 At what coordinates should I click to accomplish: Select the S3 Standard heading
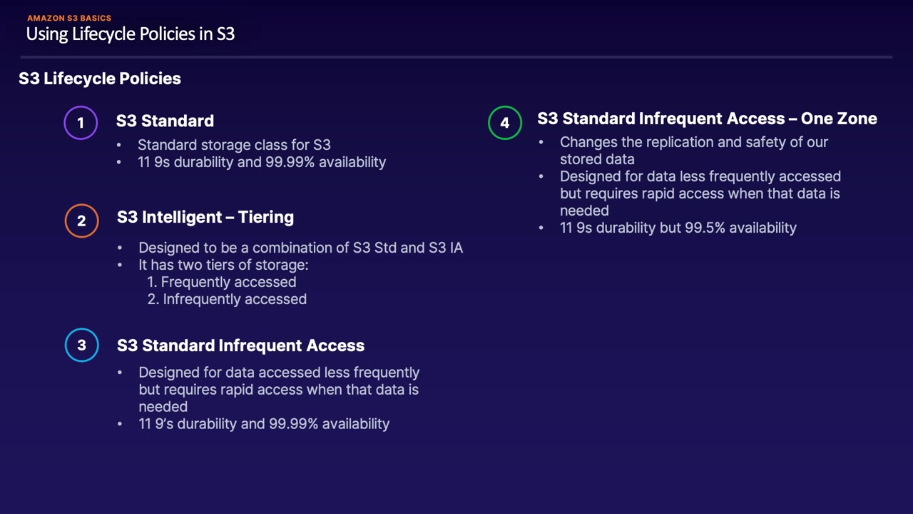click(x=165, y=121)
